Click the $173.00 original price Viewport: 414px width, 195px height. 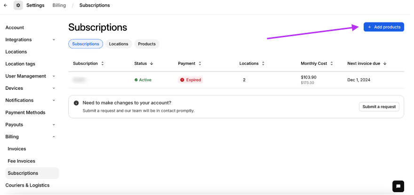307,83
